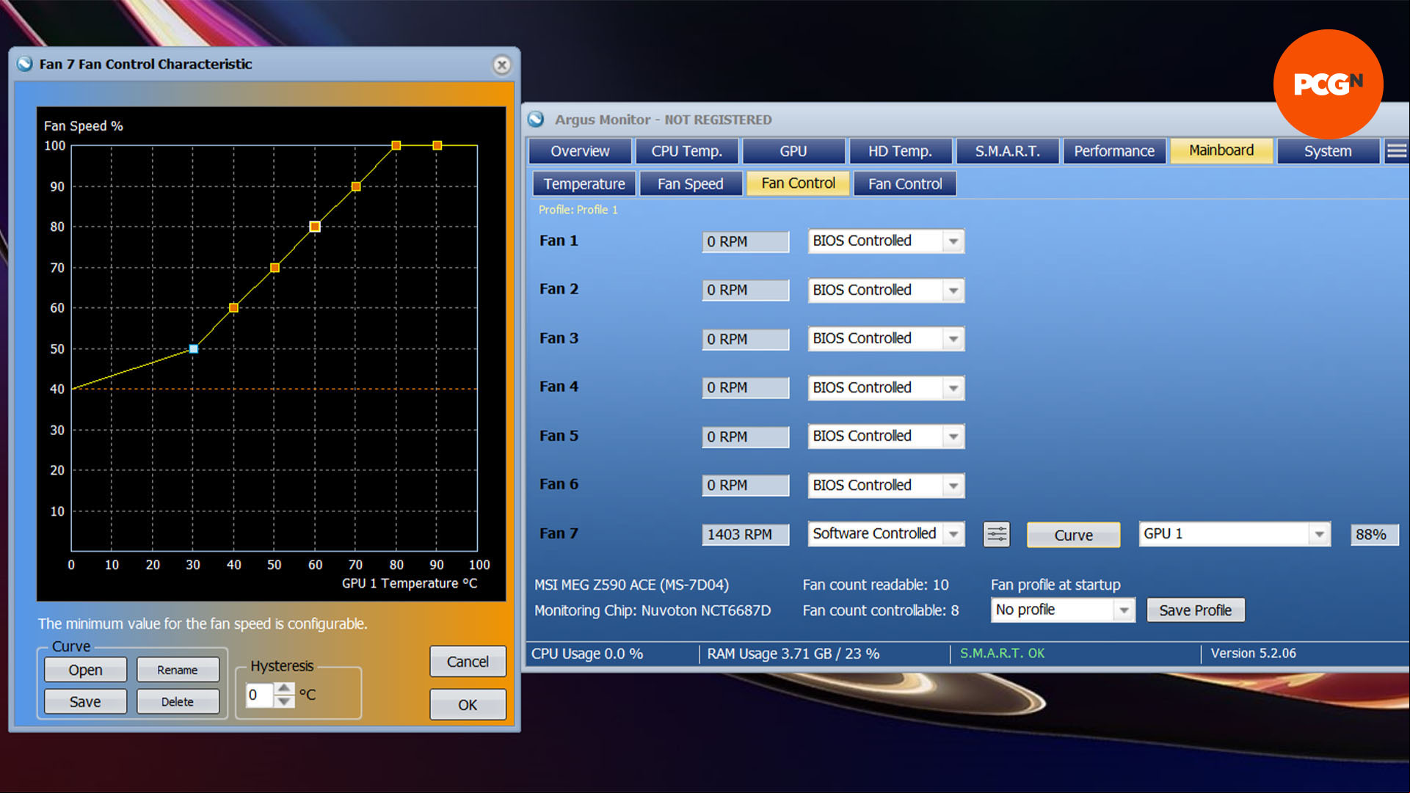Select the highlighted Fan Control sub-tab
This screenshot has width=1410, height=793.
[x=798, y=183]
